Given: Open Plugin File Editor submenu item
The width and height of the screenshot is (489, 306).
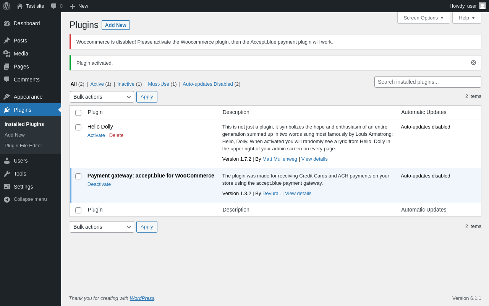Looking at the screenshot, I should (x=23, y=146).
